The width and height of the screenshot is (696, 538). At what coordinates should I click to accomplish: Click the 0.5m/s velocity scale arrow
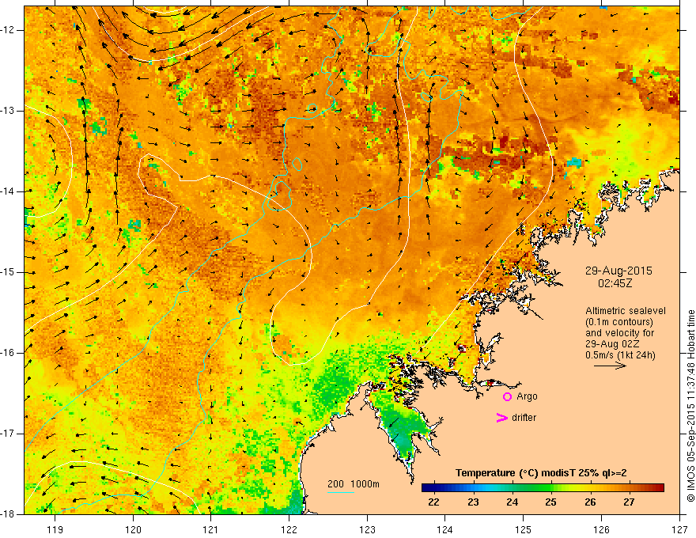click(610, 366)
